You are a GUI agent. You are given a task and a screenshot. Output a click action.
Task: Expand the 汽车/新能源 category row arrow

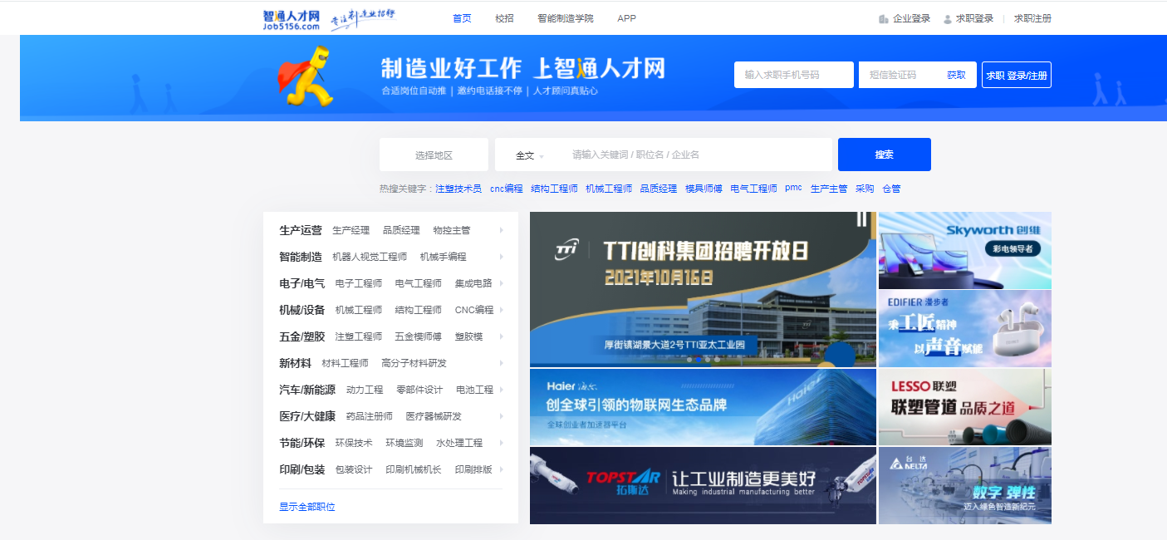pos(502,390)
